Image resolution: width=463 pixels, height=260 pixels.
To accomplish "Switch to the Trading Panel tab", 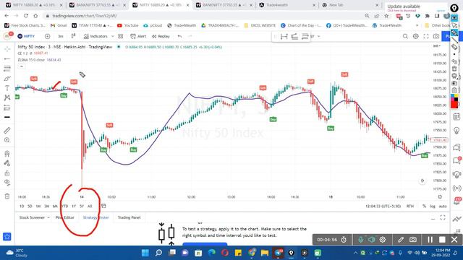I will pyautogui.click(x=129, y=217).
